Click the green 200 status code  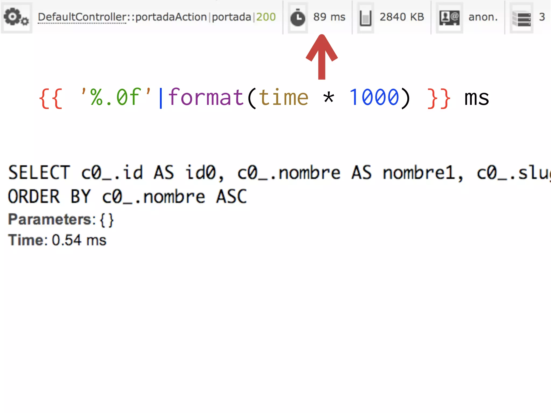(x=266, y=17)
